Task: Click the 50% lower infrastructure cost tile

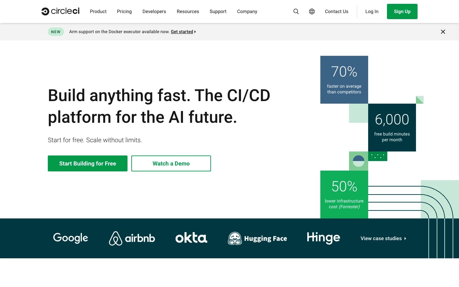Action: click(344, 195)
